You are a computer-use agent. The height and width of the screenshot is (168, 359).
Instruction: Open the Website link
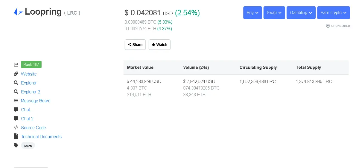[x=29, y=74]
